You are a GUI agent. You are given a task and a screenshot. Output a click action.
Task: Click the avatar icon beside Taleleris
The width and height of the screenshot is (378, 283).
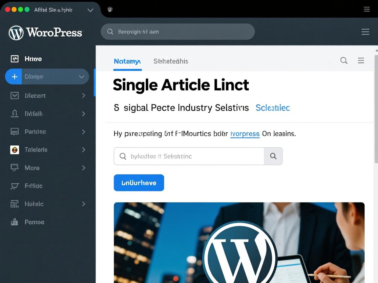pos(14,150)
